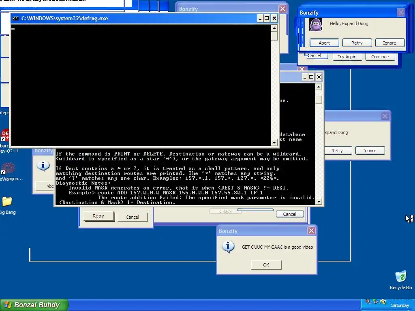Click route console scrollbar up arrow

tap(319, 87)
